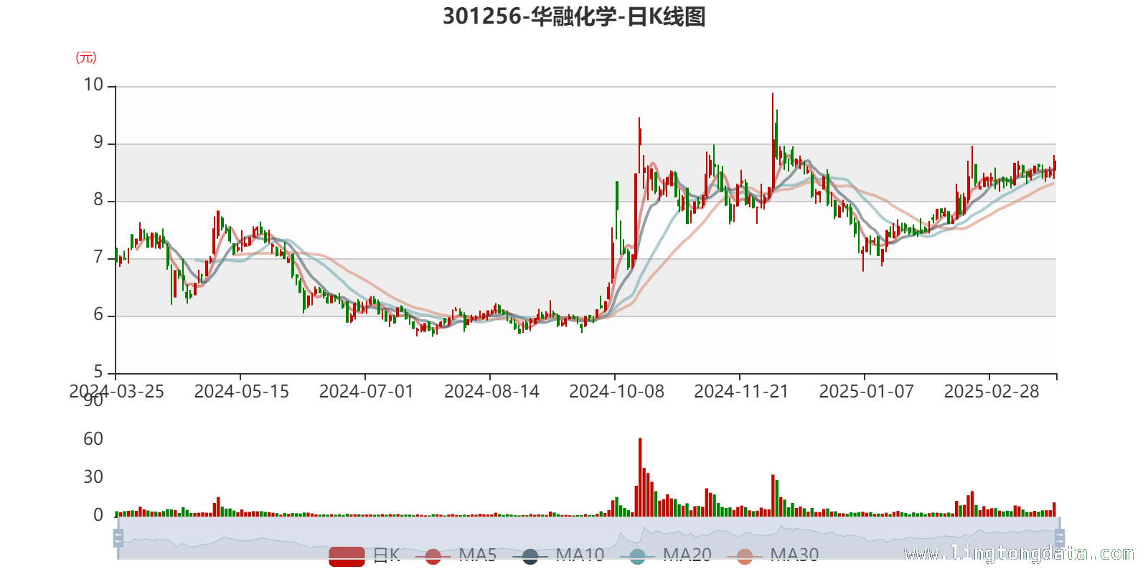Click x-axis date label 2025-01-07
Viewport: 1148px width, 574px height.
pos(866,392)
